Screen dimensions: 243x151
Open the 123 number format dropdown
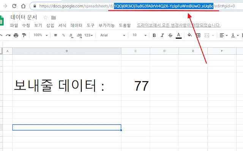pos(88,35)
